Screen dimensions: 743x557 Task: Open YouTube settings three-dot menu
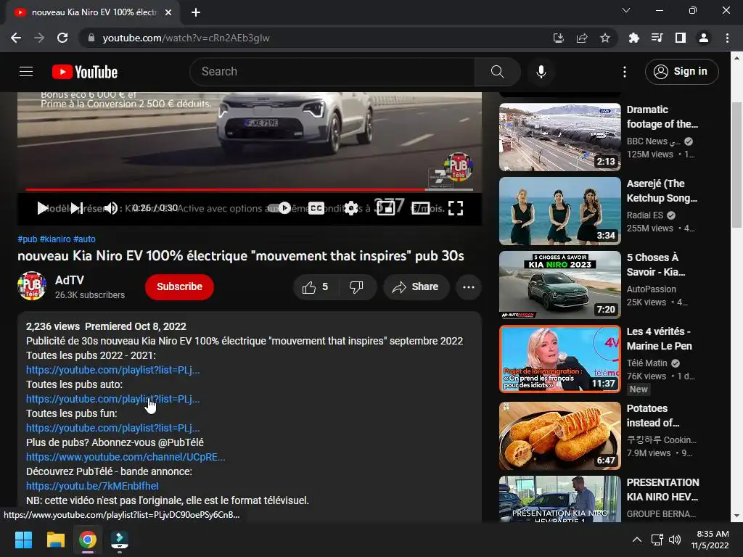tap(625, 72)
